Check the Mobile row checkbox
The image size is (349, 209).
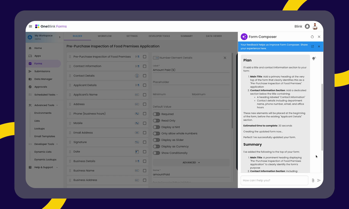(144, 123)
